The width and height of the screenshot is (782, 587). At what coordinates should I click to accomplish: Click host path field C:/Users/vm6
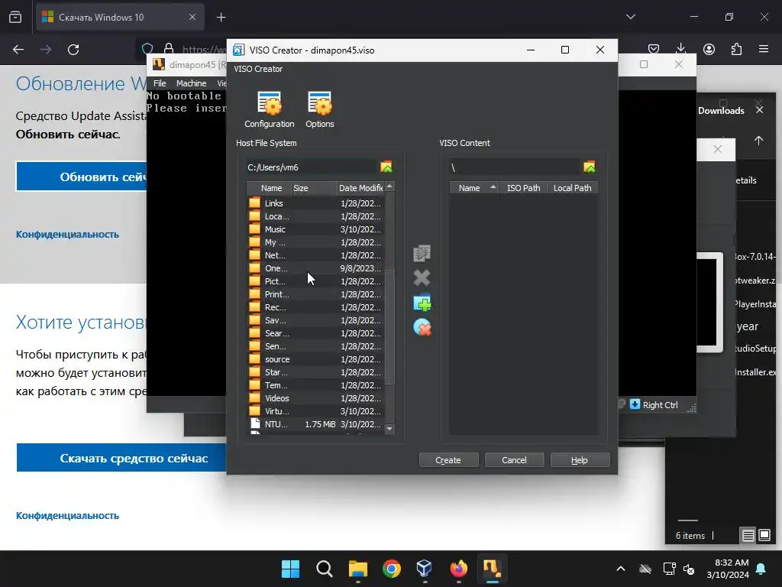[x=312, y=167]
